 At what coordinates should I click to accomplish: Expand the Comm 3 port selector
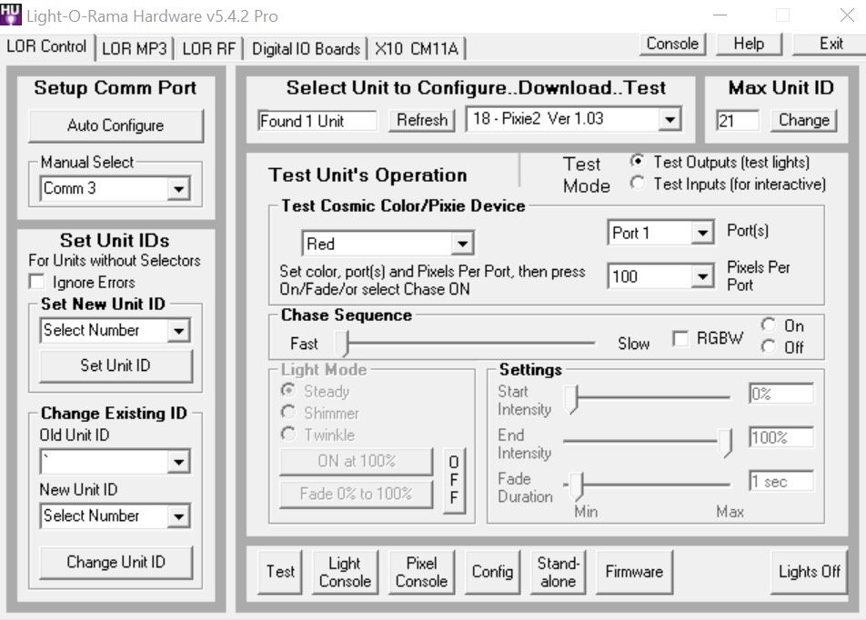178,189
